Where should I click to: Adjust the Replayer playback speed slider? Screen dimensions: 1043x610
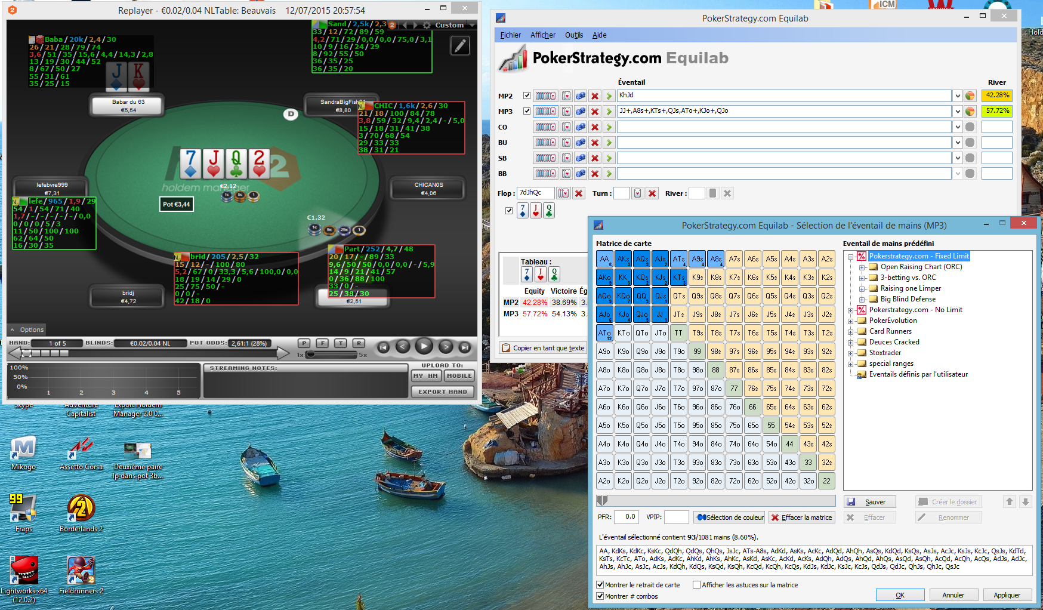click(332, 355)
